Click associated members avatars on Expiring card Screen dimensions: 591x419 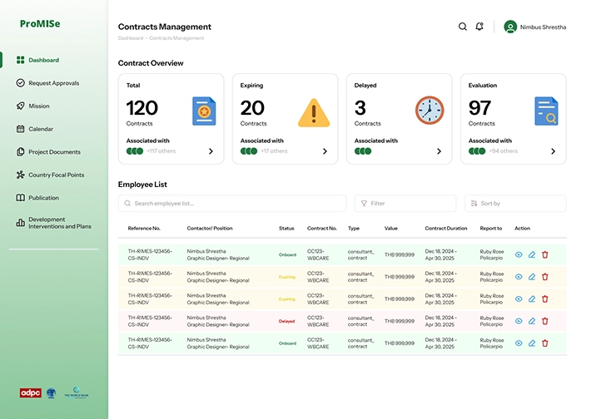click(x=249, y=151)
